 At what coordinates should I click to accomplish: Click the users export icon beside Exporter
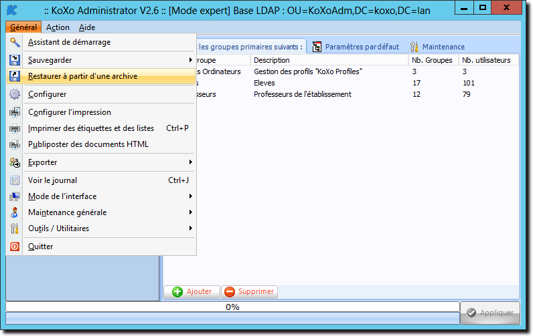15,162
